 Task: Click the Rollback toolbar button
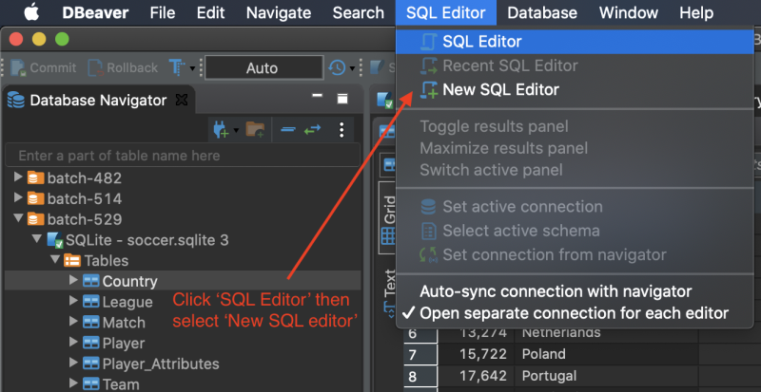[x=123, y=67]
